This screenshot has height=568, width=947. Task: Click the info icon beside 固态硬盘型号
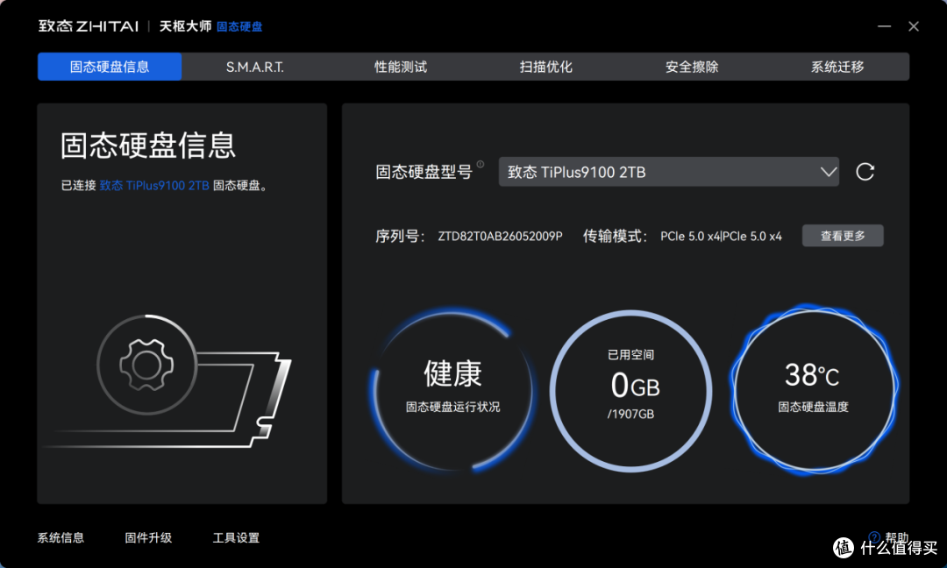pyautogui.click(x=481, y=164)
